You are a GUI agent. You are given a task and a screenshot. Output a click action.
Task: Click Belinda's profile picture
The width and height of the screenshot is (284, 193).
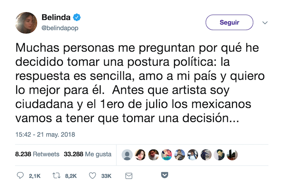pos(26,23)
